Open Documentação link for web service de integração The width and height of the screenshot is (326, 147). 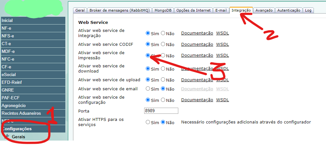197,33
